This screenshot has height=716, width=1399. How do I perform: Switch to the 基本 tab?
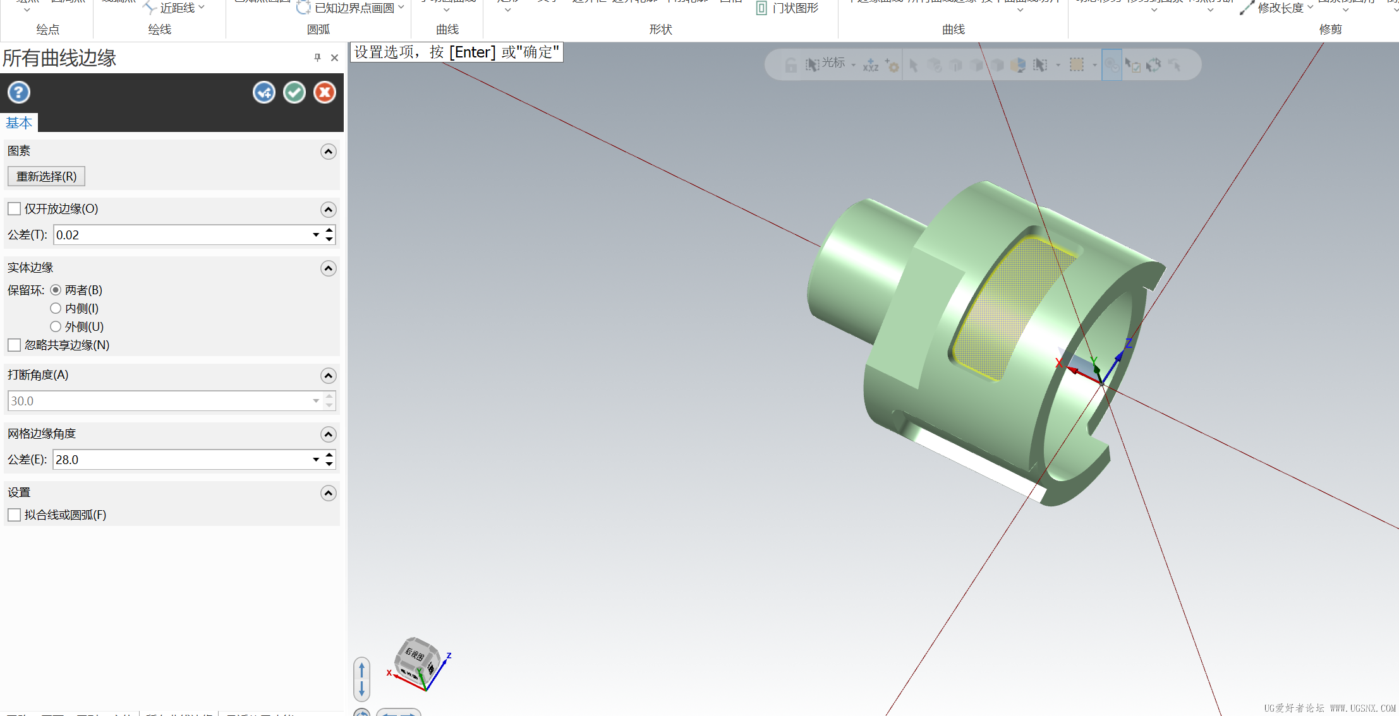[x=19, y=123]
